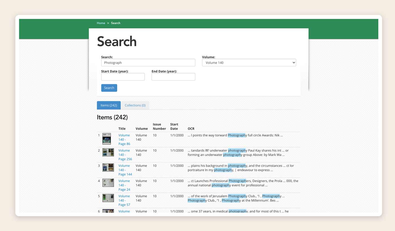
Task: Follow the Volume 140 - Page 144 link
Action: 125,170
